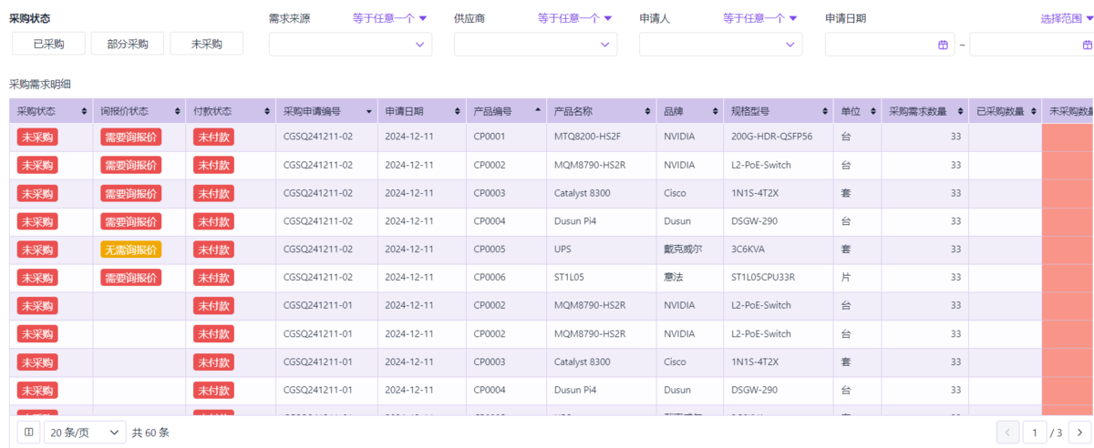Open the 需求来源 dropdown box

click(350, 45)
